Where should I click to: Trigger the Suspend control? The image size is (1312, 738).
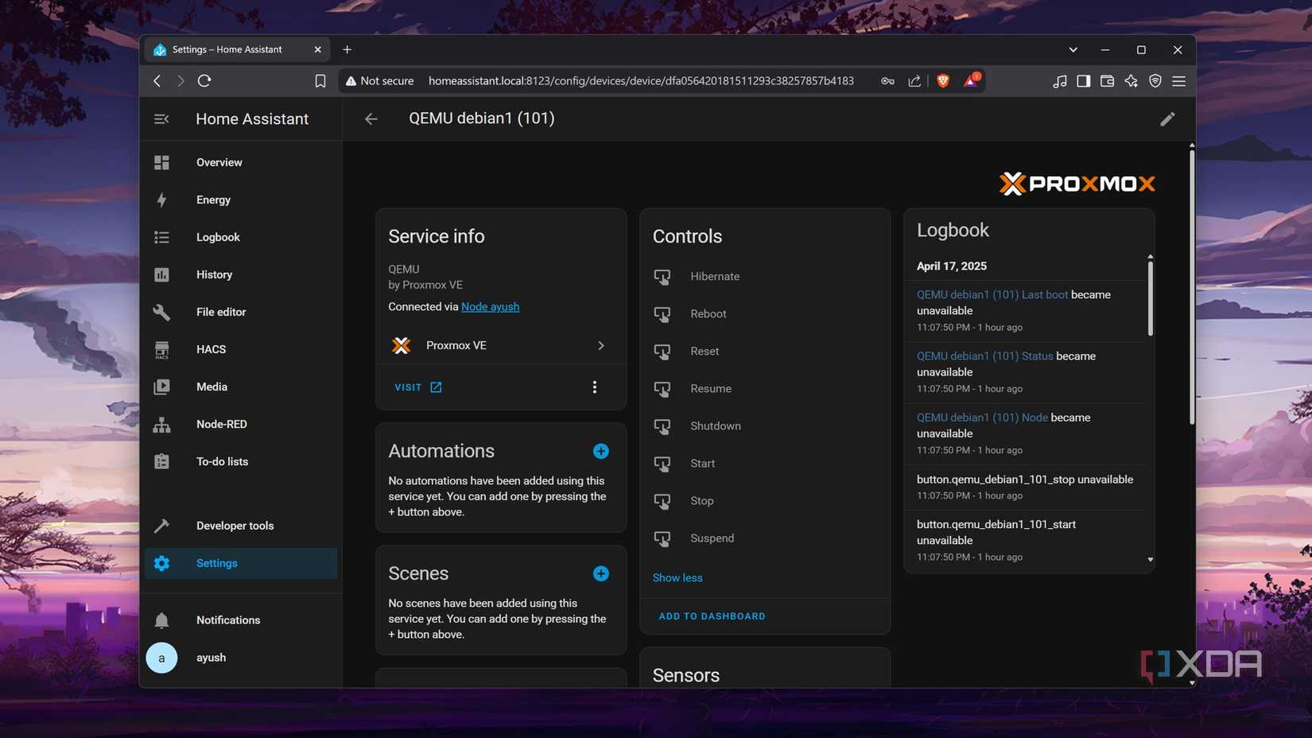tap(712, 538)
